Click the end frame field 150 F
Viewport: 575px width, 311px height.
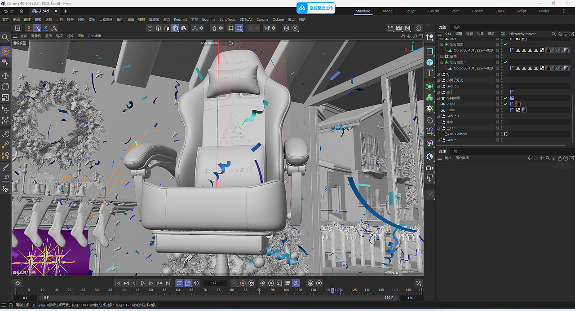point(411,298)
